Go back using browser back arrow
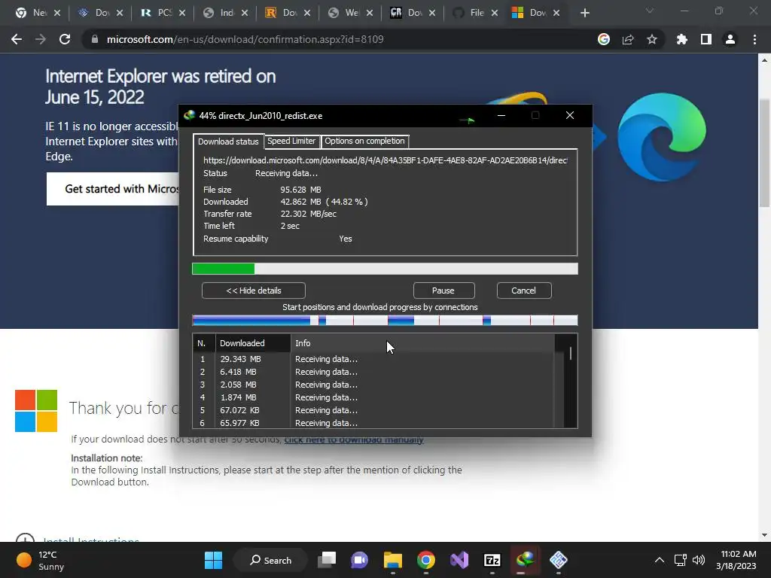Viewport: 771px width, 578px height. 17,39
